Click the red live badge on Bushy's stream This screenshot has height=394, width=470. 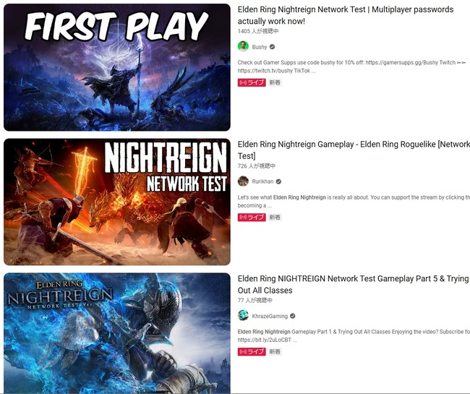click(x=252, y=82)
